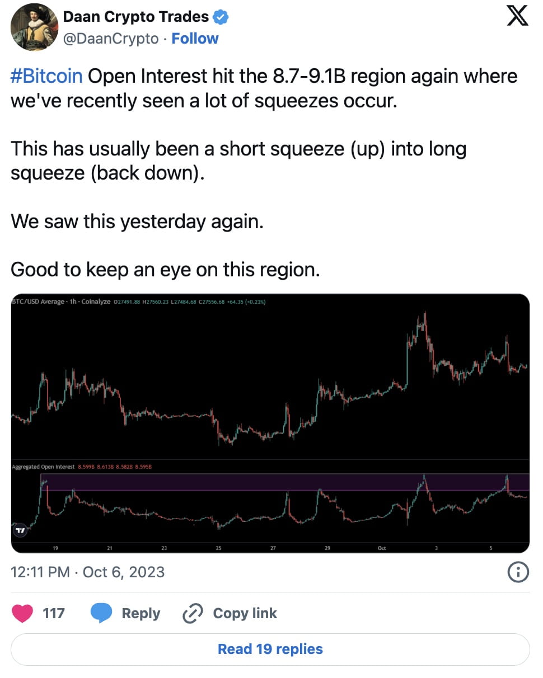Image resolution: width=543 pixels, height=678 pixels.
Task: Open the Reply speech bubble icon
Action: pyautogui.click(x=101, y=613)
